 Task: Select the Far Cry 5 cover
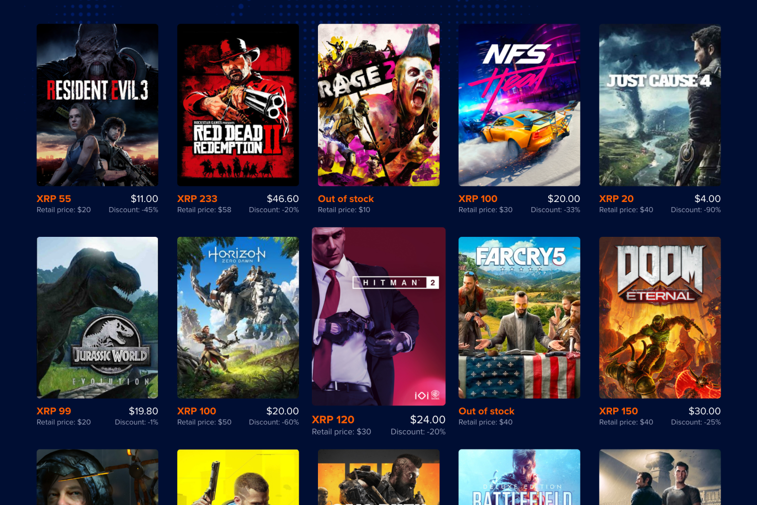519,318
